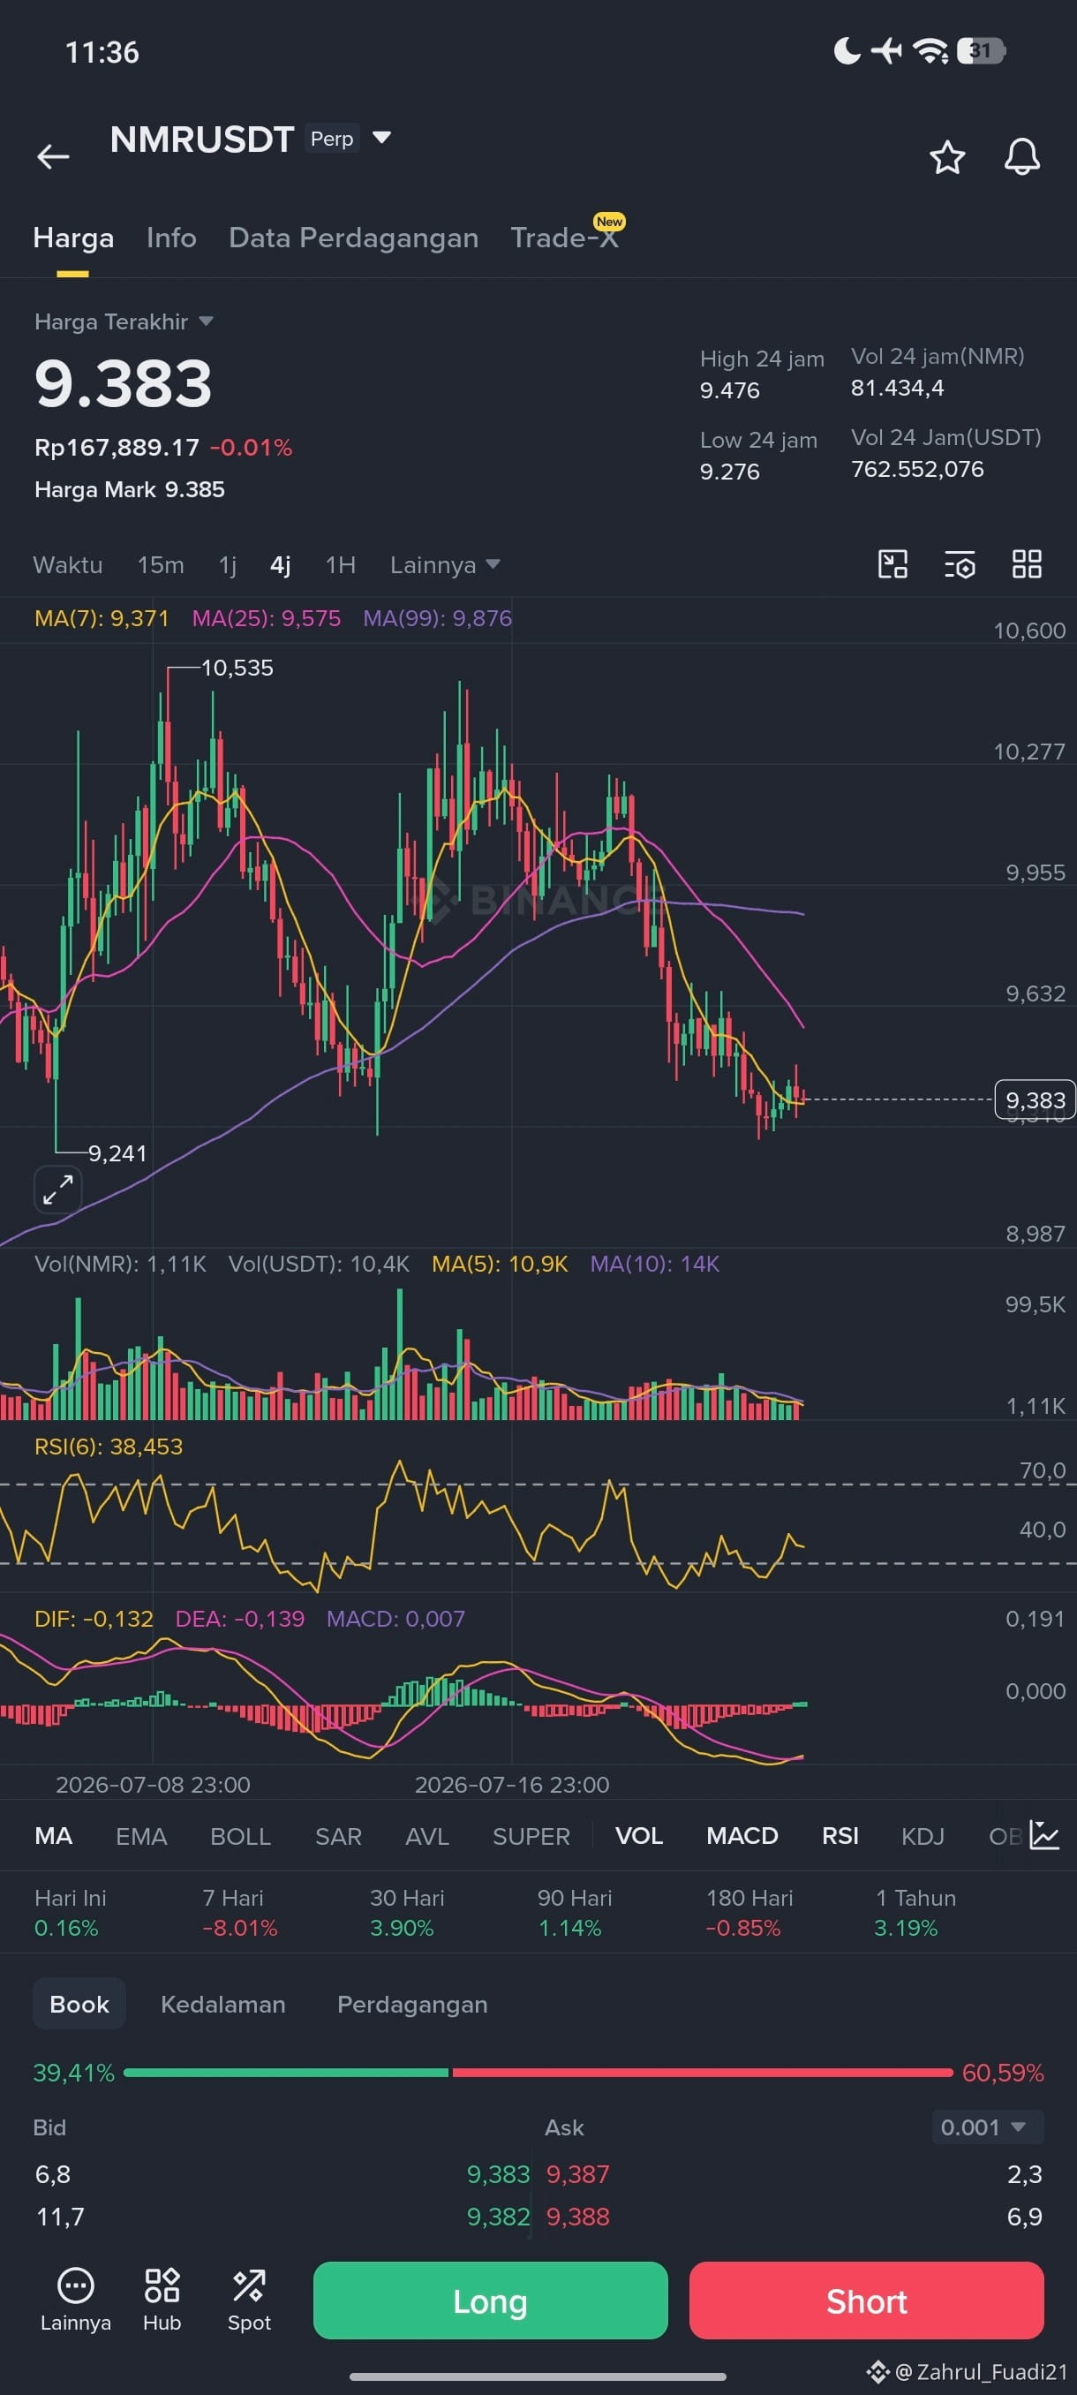
Task: Toggle MACD sub-indicator
Action: [x=742, y=1836]
